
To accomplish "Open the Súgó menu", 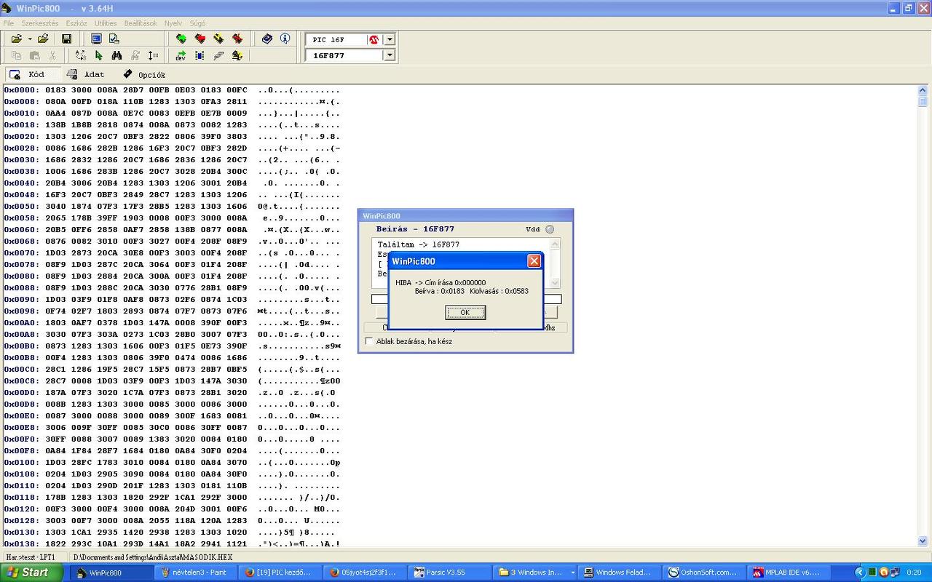I will (197, 23).
